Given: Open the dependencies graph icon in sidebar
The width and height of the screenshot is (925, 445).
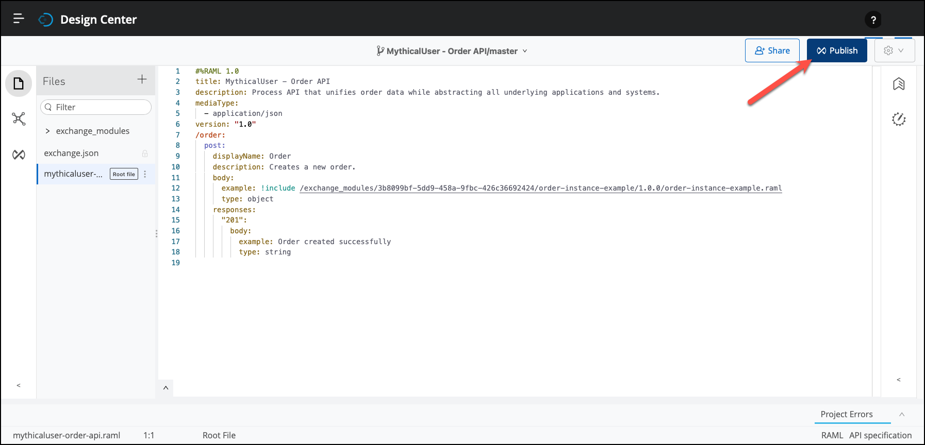Looking at the screenshot, I should [x=19, y=119].
